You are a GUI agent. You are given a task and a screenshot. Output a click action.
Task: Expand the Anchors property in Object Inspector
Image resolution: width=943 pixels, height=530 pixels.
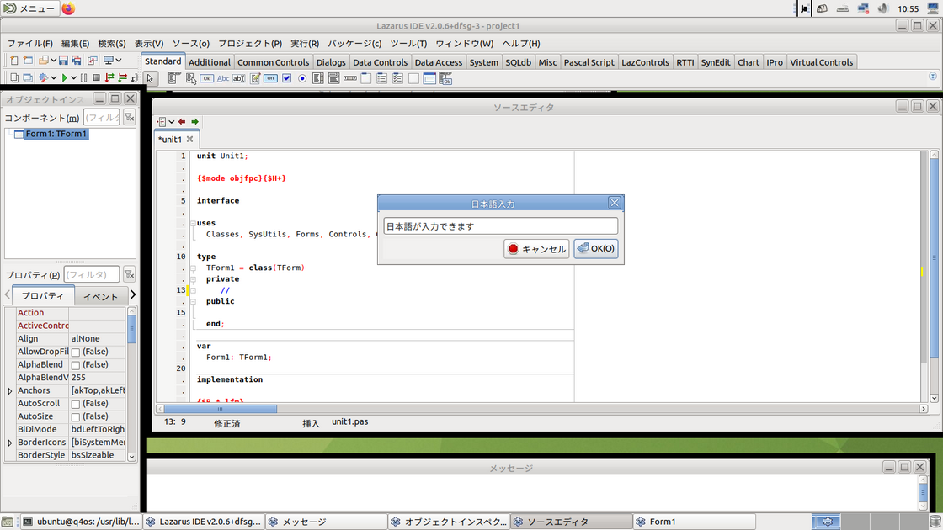click(x=9, y=390)
